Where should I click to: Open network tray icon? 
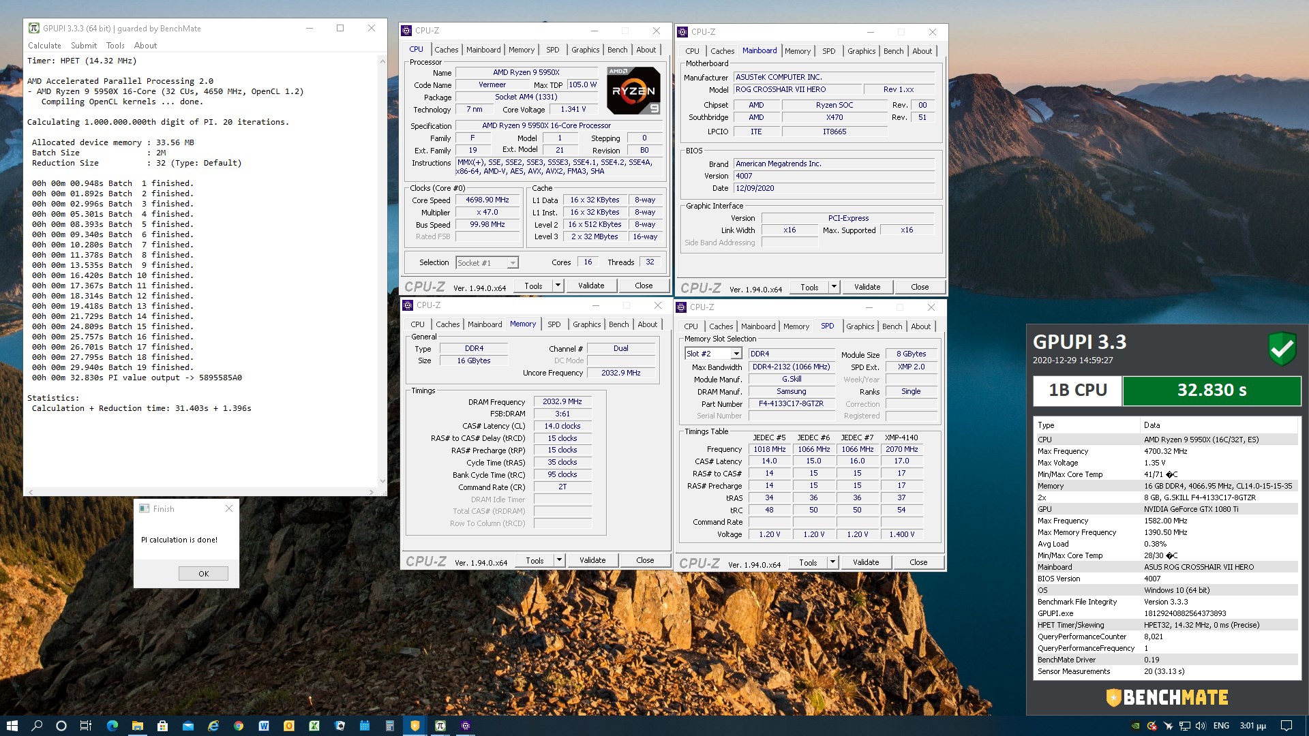1185,726
